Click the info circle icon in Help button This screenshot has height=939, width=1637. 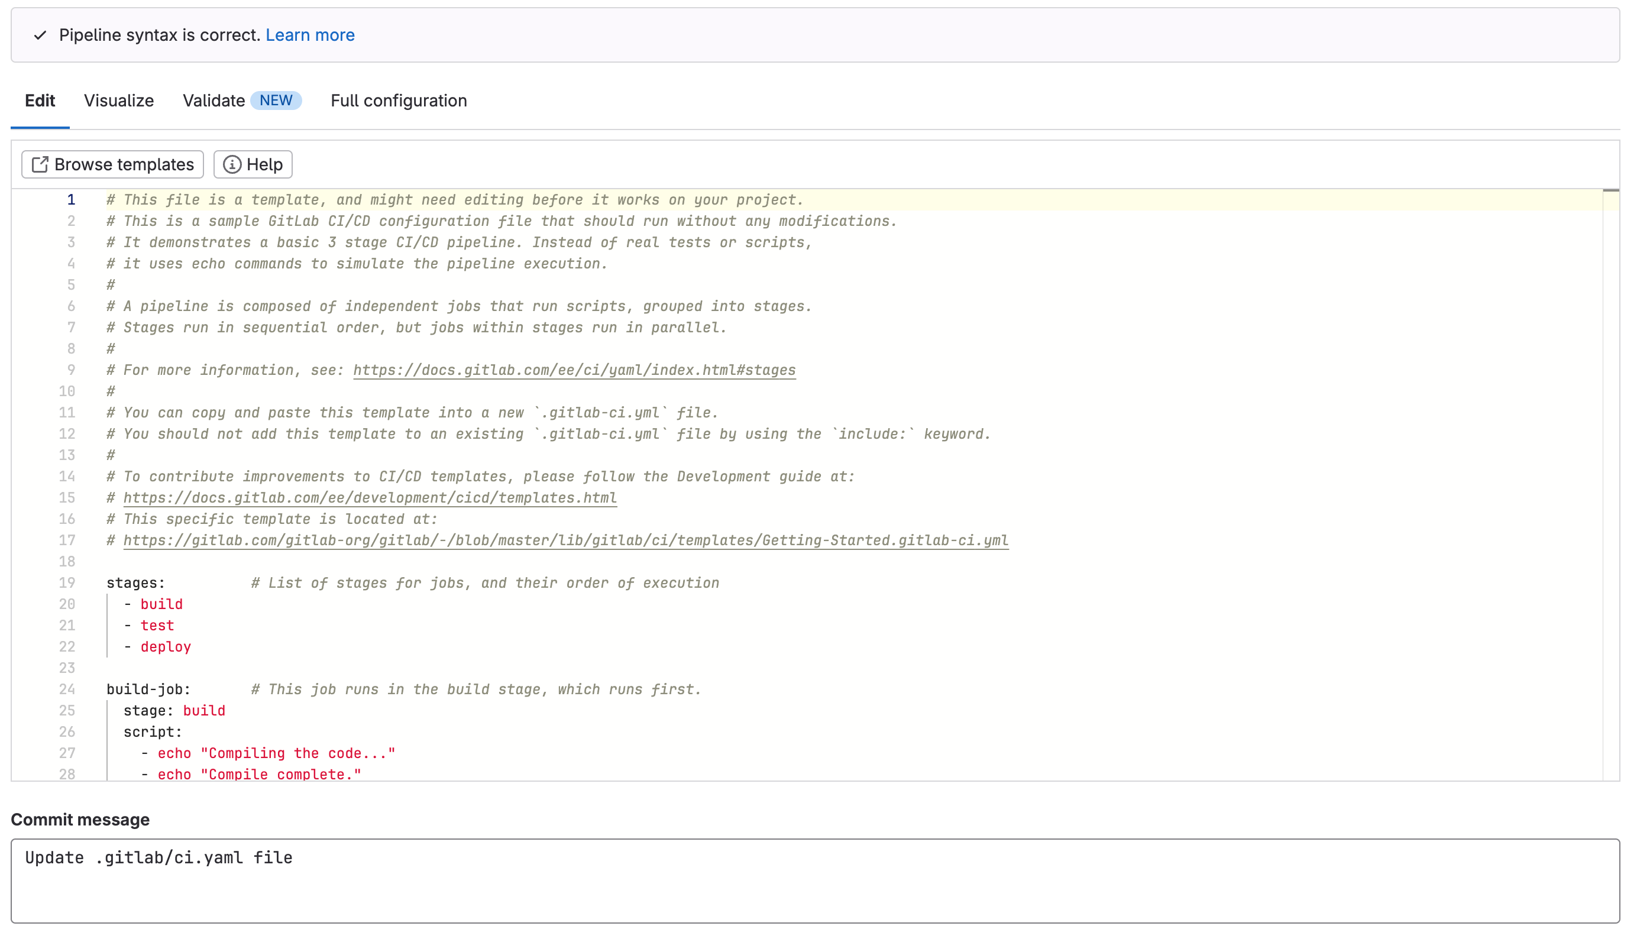point(232,164)
